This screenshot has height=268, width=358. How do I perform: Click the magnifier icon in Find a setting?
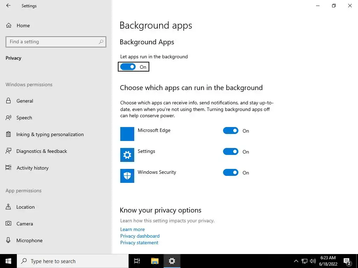(x=101, y=42)
